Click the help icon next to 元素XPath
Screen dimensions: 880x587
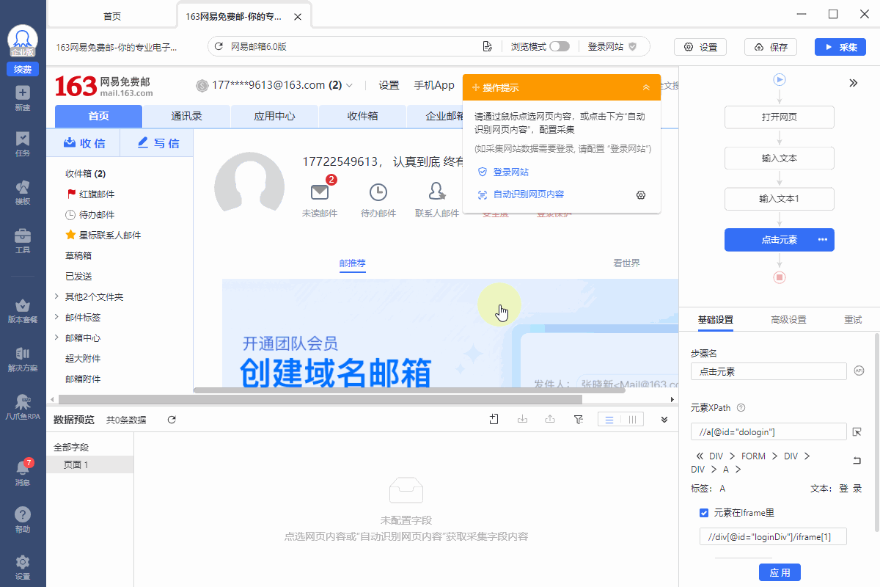741,407
